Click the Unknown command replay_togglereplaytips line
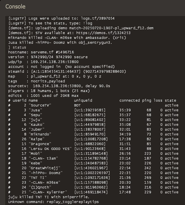 point(53,202)
